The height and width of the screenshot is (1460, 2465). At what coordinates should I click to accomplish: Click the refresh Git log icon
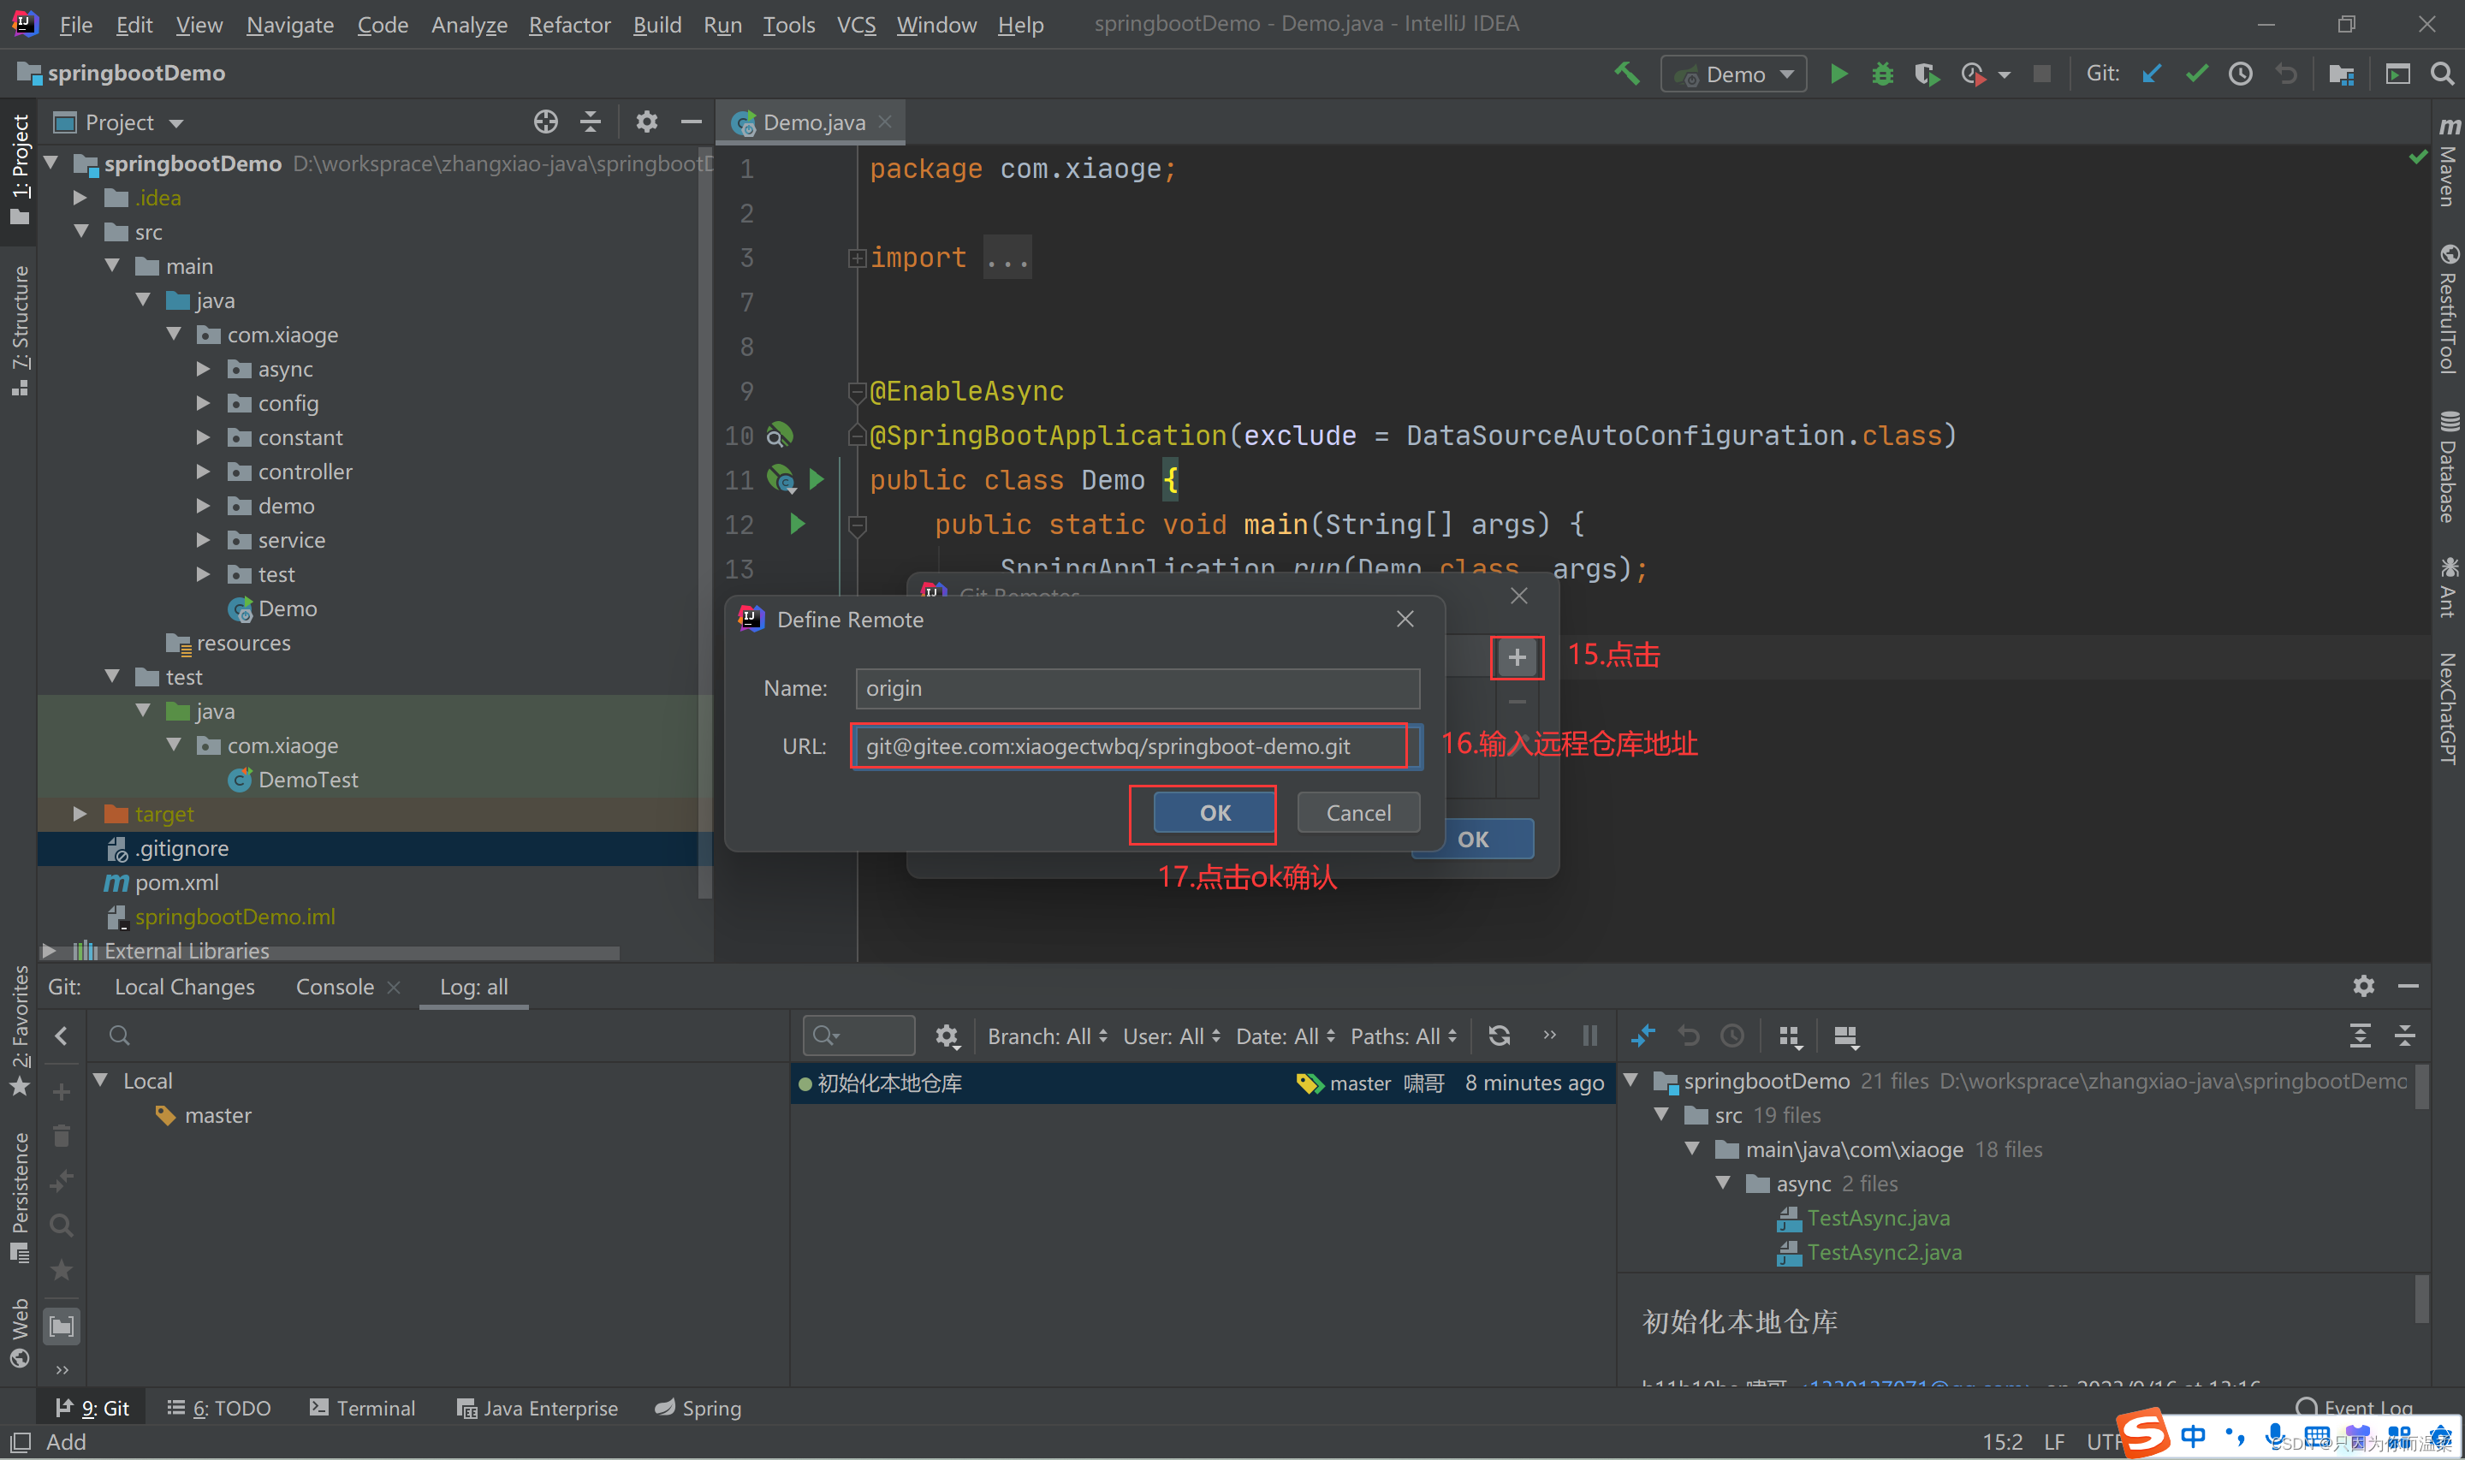[x=1499, y=1036]
